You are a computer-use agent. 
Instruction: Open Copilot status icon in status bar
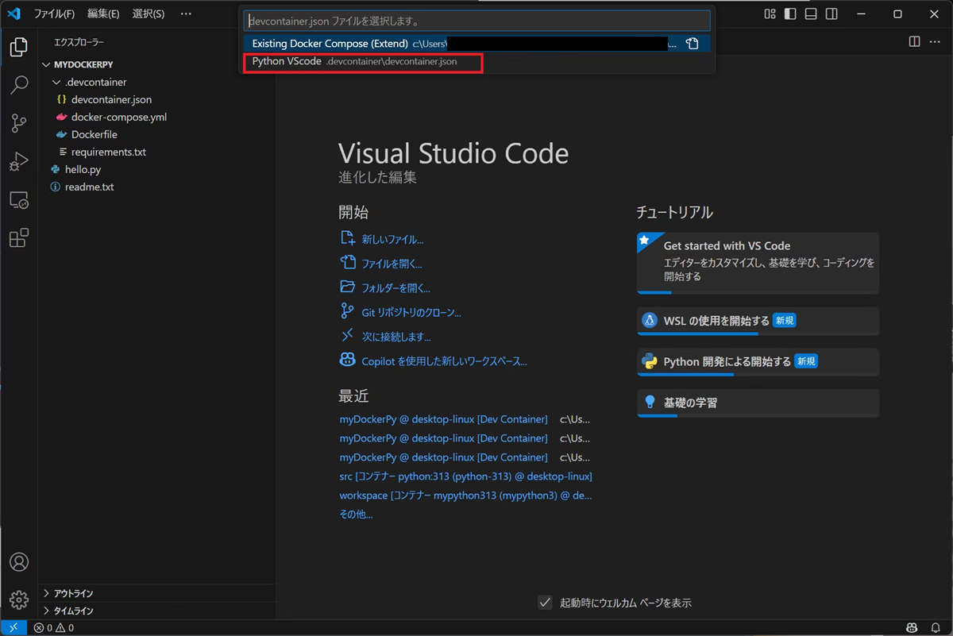pyautogui.click(x=913, y=628)
